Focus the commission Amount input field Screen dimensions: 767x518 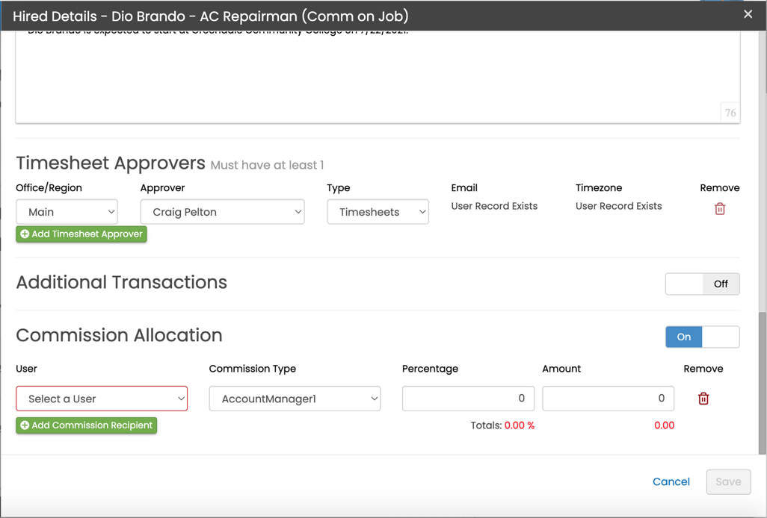(608, 399)
